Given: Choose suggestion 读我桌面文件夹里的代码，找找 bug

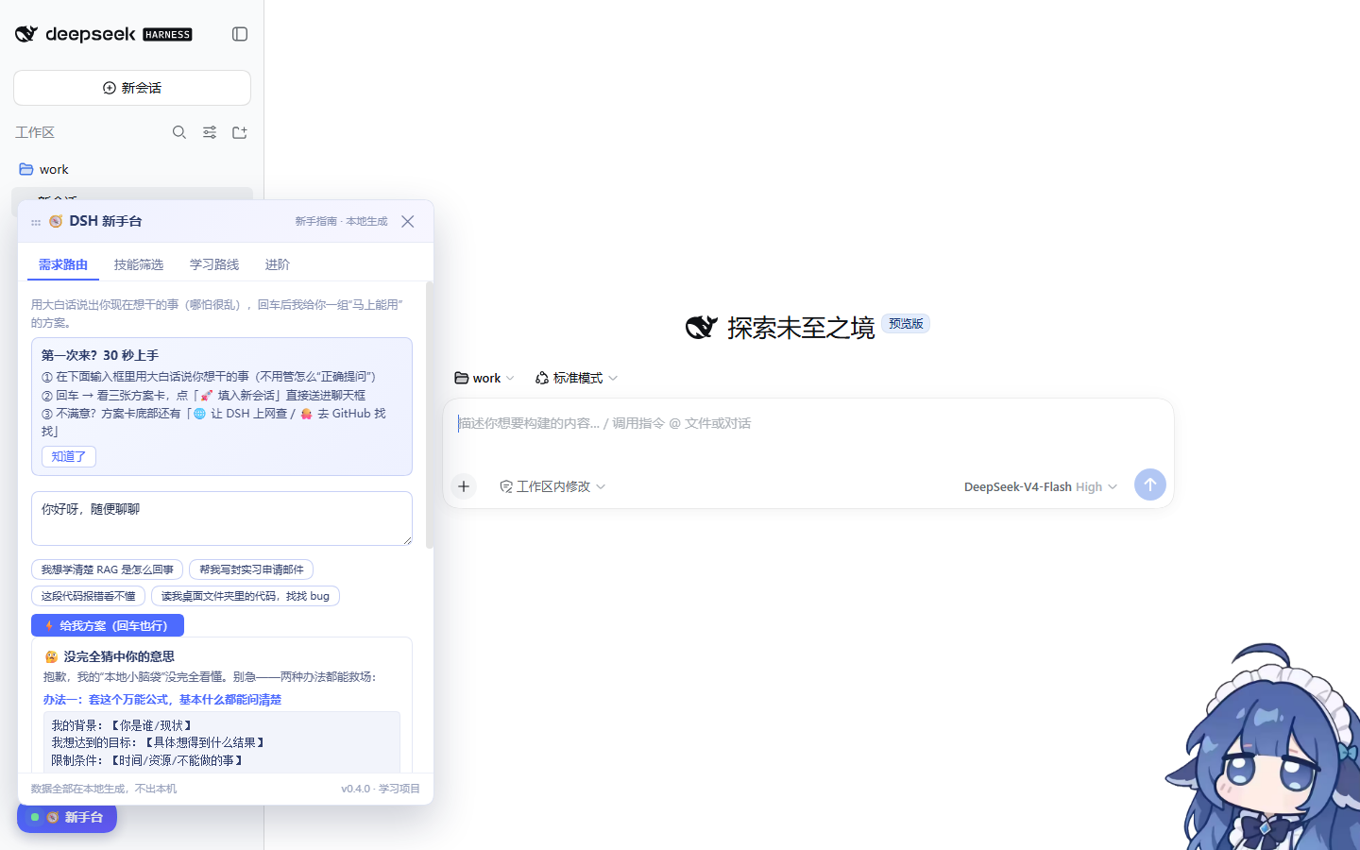Looking at the screenshot, I should tap(246, 596).
